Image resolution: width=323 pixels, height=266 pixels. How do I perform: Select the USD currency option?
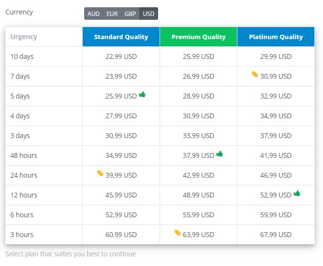pyautogui.click(x=148, y=14)
